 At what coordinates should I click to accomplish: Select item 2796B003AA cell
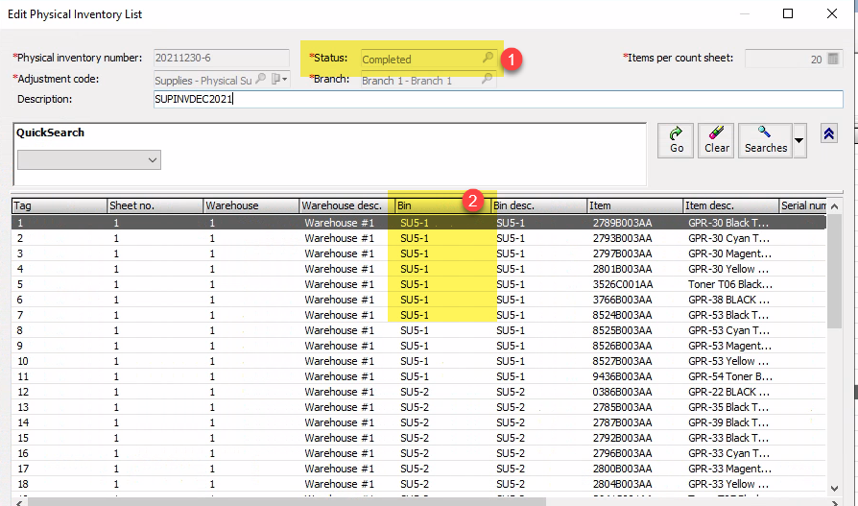tap(622, 453)
